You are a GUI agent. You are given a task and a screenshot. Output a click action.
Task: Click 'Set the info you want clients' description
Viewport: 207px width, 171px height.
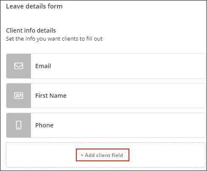coord(54,39)
